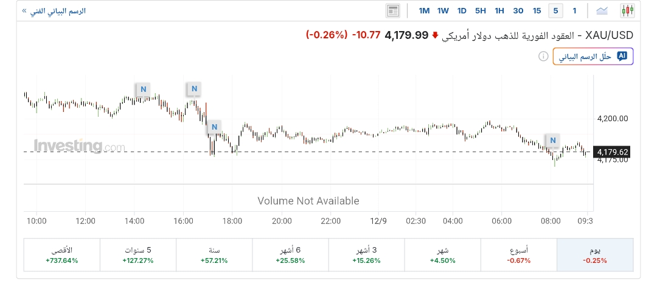Open the N marker at the 17:00 price drop
Viewport: 657px width, 283px height.
214,127
